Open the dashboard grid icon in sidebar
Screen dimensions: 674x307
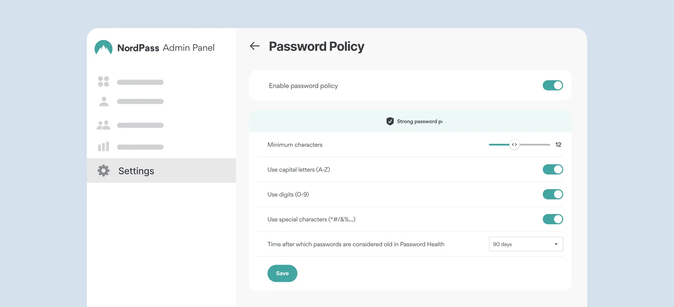(103, 81)
